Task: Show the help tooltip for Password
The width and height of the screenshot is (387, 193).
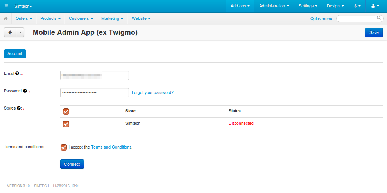Action: tap(25, 91)
